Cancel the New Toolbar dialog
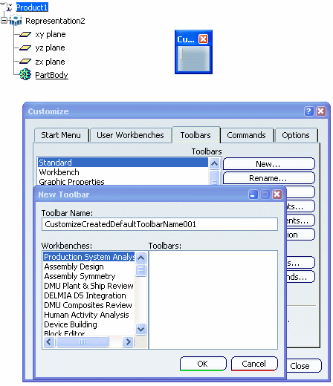Screen dimensions: 333x386 pos(254,364)
